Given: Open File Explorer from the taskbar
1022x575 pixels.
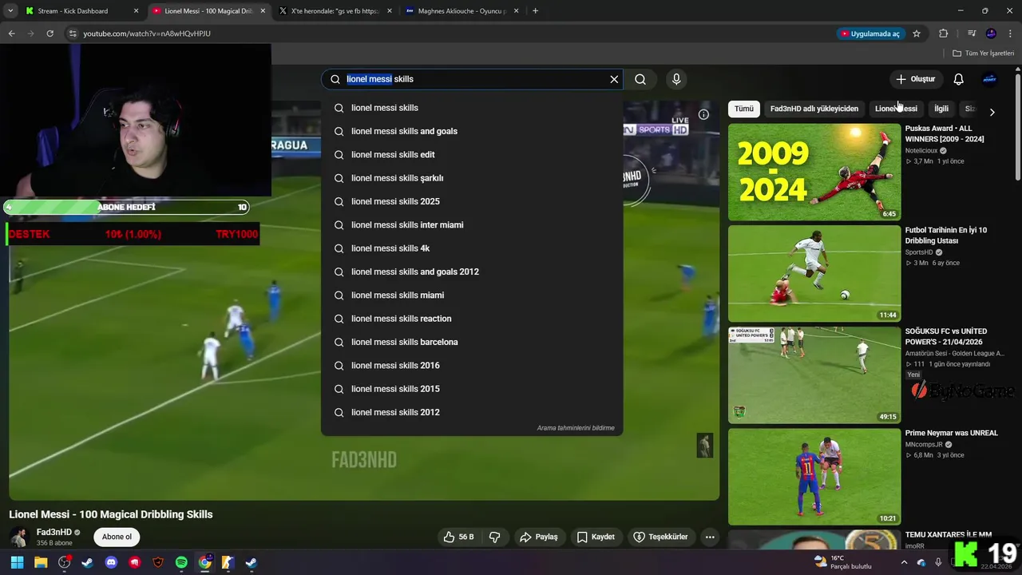Looking at the screenshot, I should point(41,562).
